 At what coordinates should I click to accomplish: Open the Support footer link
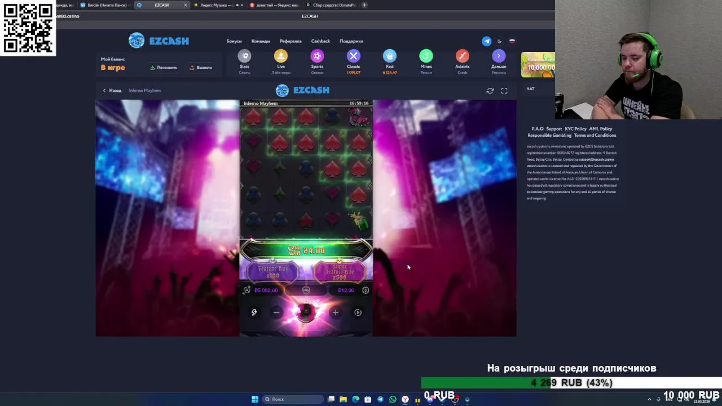pos(554,129)
